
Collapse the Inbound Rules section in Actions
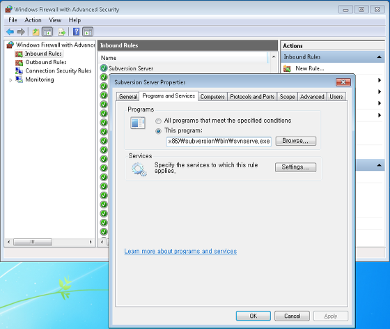point(379,57)
